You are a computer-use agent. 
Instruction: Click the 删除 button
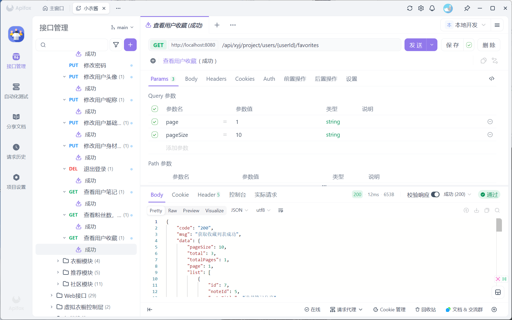pyautogui.click(x=489, y=45)
